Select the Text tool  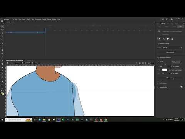click(2, 64)
